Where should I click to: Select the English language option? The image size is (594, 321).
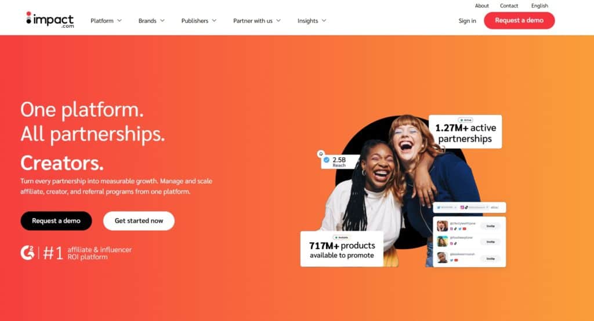(x=539, y=6)
